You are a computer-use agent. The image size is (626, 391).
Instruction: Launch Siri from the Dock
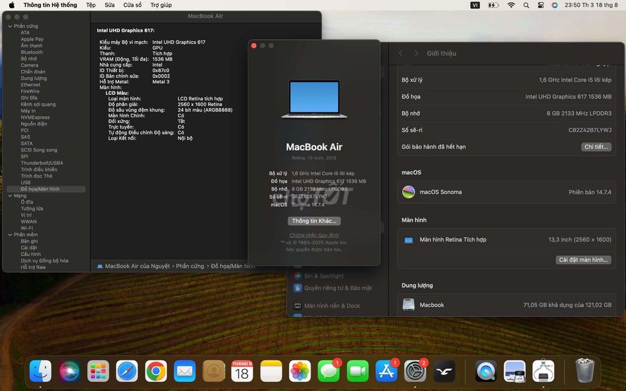(69, 371)
